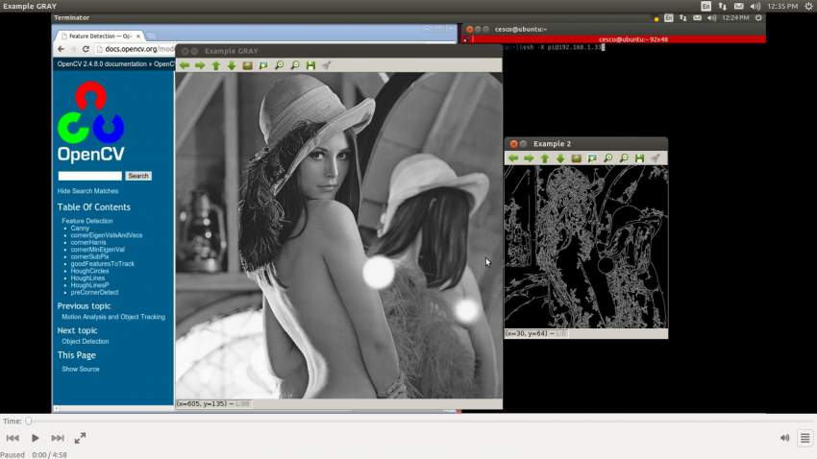Click the Search button in OpenCV docs
The height and width of the screenshot is (459, 817).
click(x=138, y=176)
